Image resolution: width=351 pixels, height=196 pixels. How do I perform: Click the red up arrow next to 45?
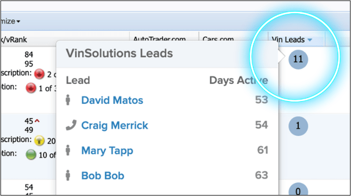[x=37, y=121]
